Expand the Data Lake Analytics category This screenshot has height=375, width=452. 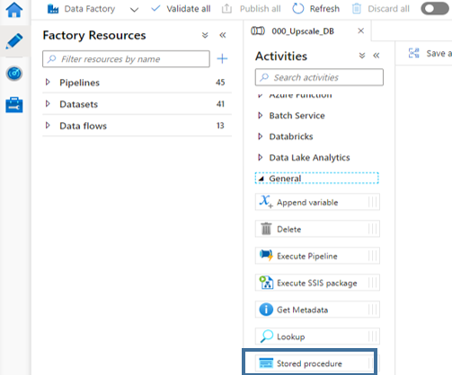click(x=261, y=157)
